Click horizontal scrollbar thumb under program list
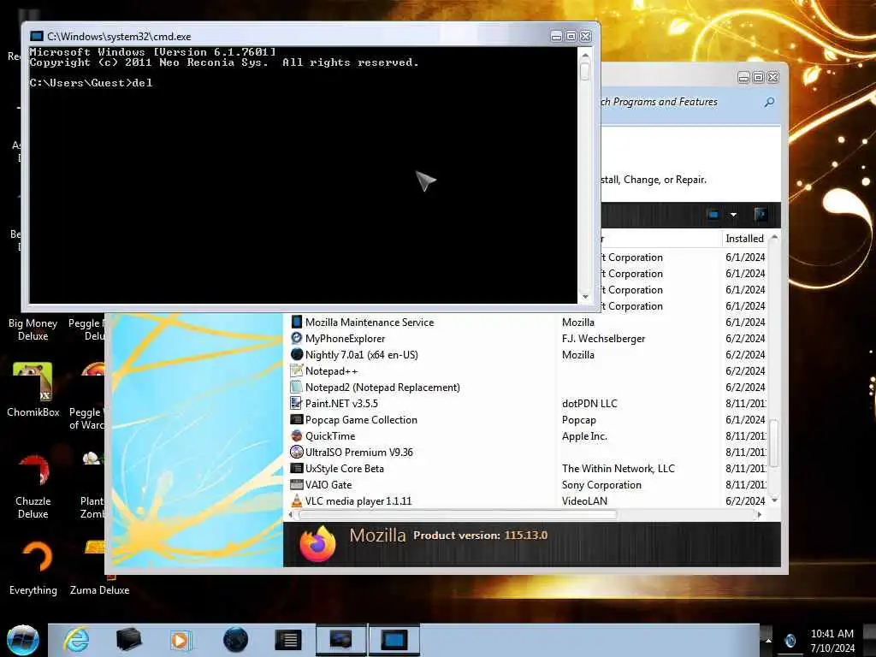This screenshot has width=876, height=657. pos(458,514)
